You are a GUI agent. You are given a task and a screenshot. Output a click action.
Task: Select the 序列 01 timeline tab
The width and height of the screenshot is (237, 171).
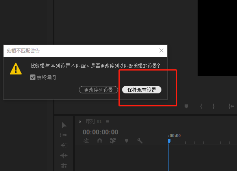(93, 121)
